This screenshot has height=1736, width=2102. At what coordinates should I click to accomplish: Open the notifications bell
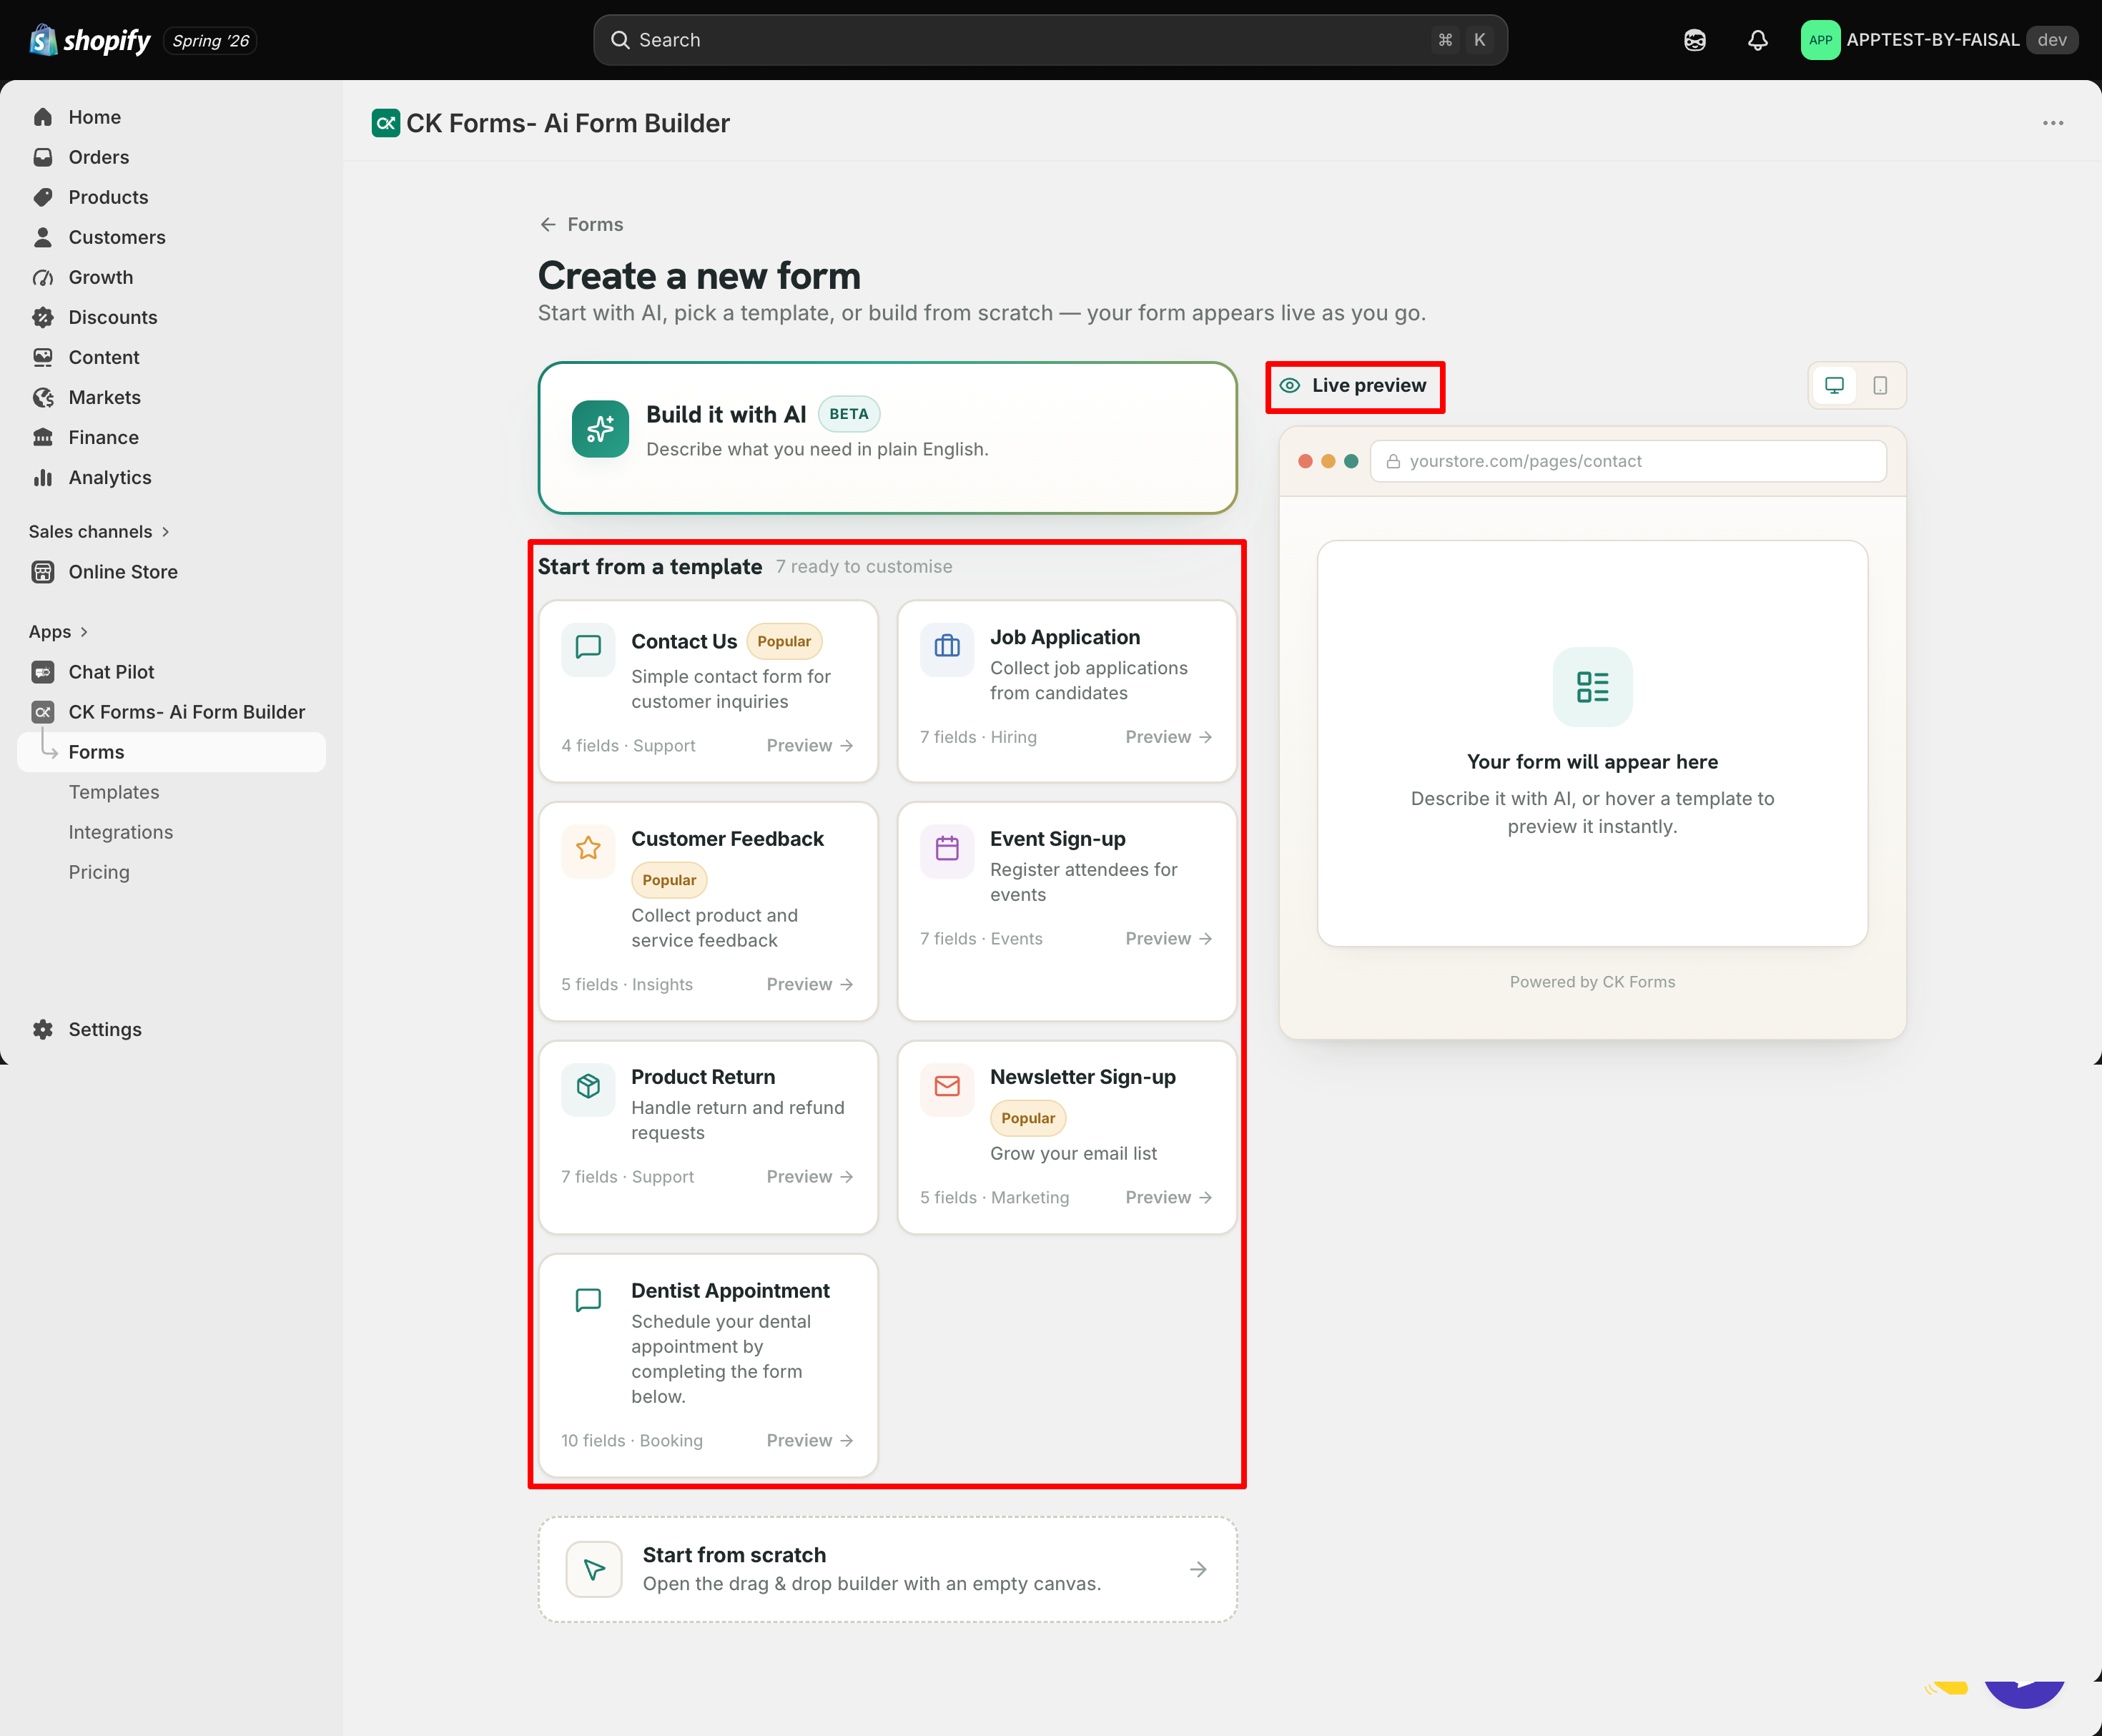pyautogui.click(x=1757, y=40)
